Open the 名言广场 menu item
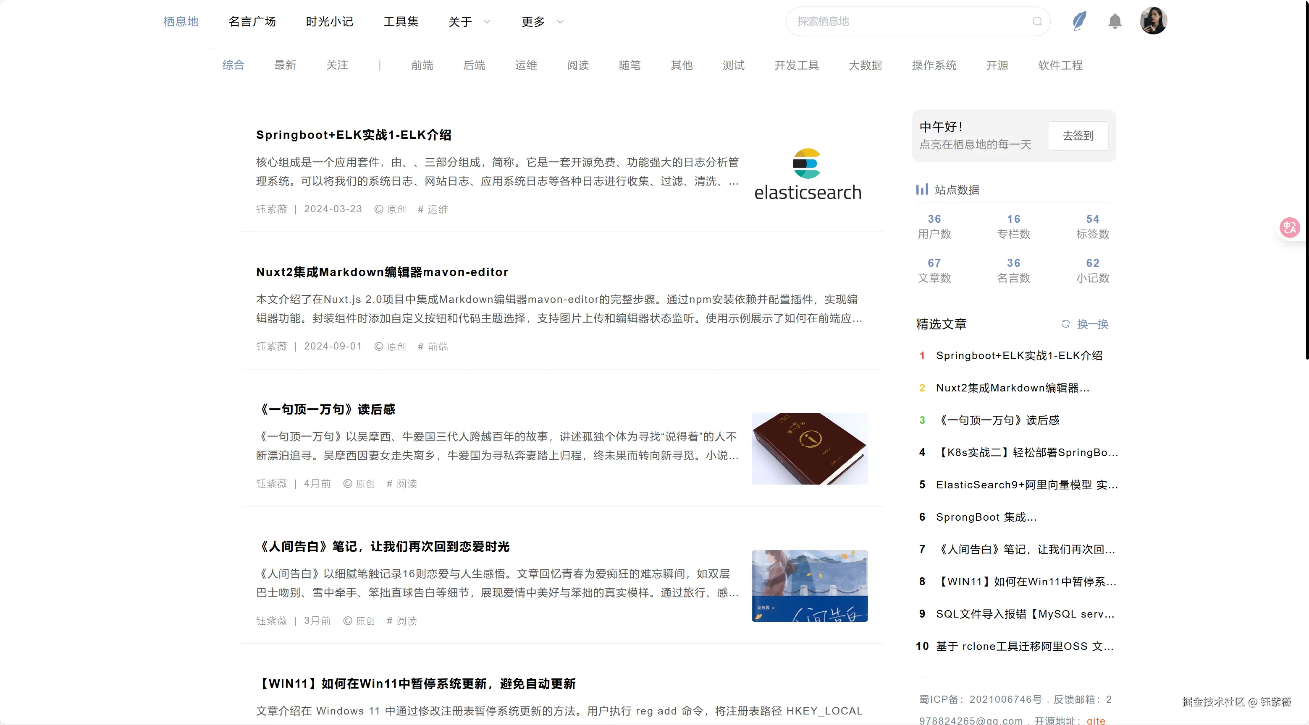 pos(252,21)
